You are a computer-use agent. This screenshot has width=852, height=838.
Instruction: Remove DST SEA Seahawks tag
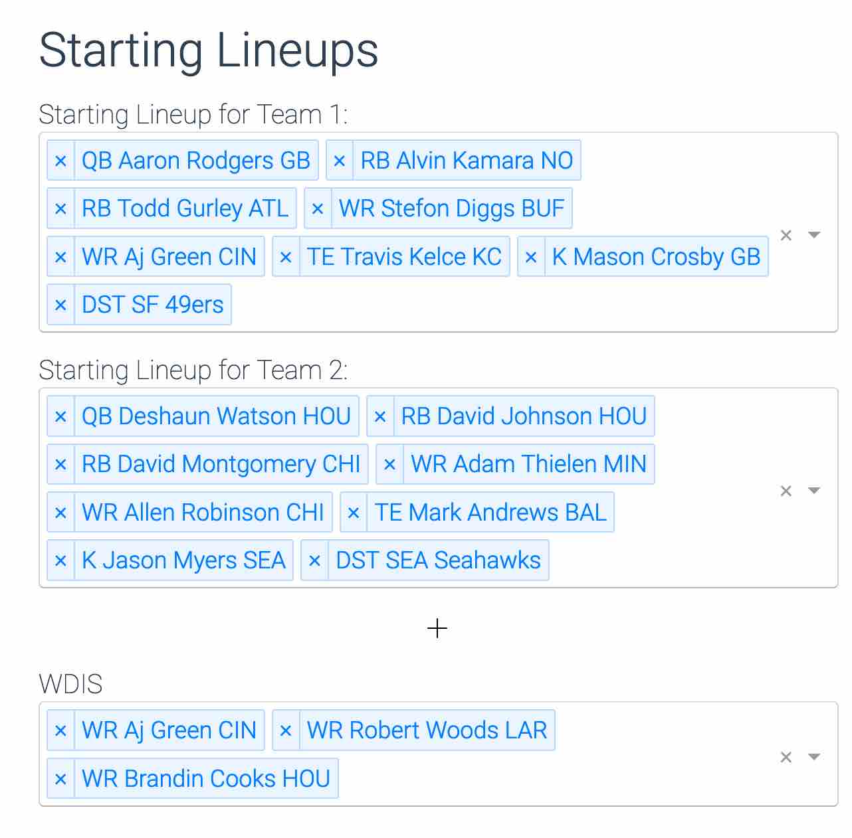click(x=315, y=560)
